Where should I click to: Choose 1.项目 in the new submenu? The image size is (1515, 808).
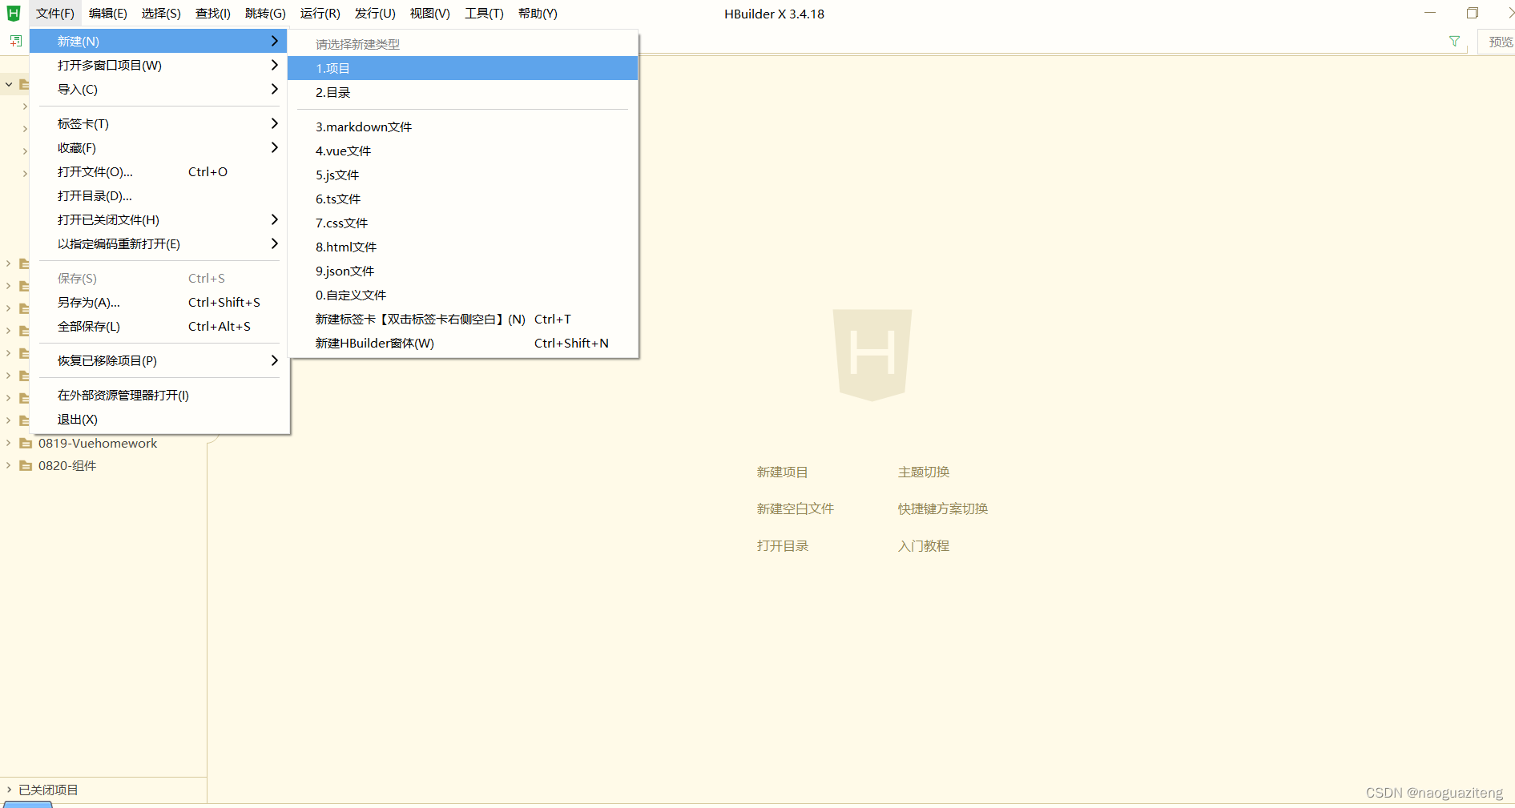coord(462,68)
